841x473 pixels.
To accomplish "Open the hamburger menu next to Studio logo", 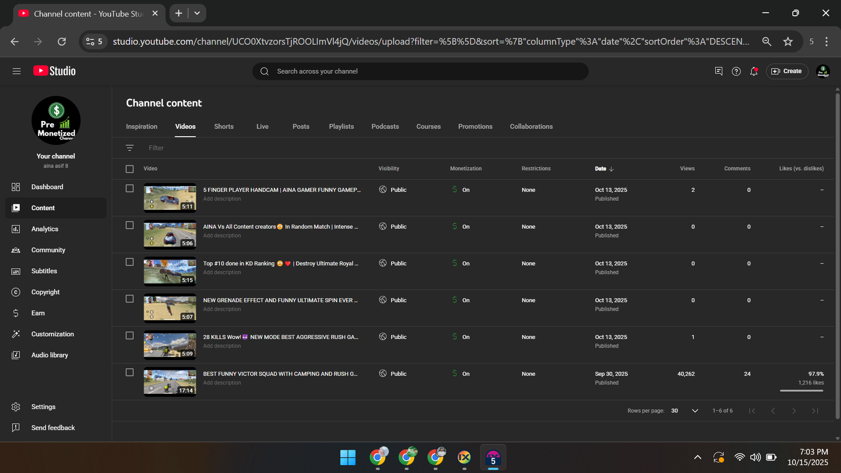I will [17, 71].
